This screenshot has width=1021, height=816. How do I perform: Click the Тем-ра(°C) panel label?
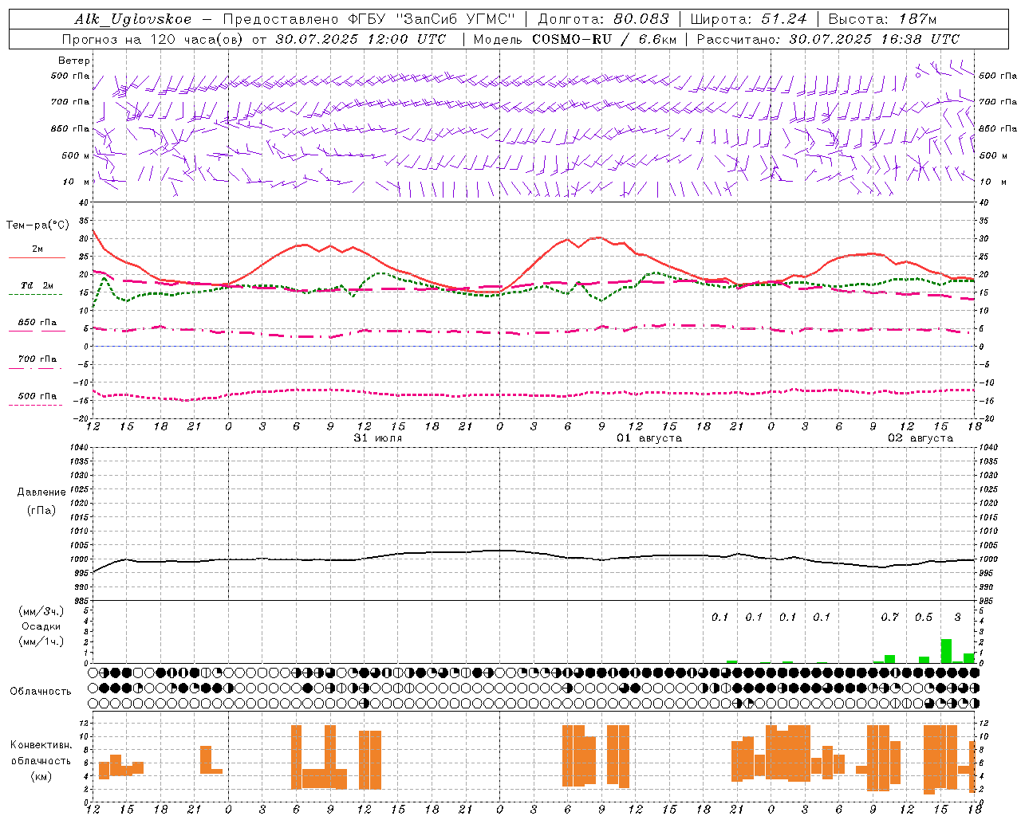[37, 226]
